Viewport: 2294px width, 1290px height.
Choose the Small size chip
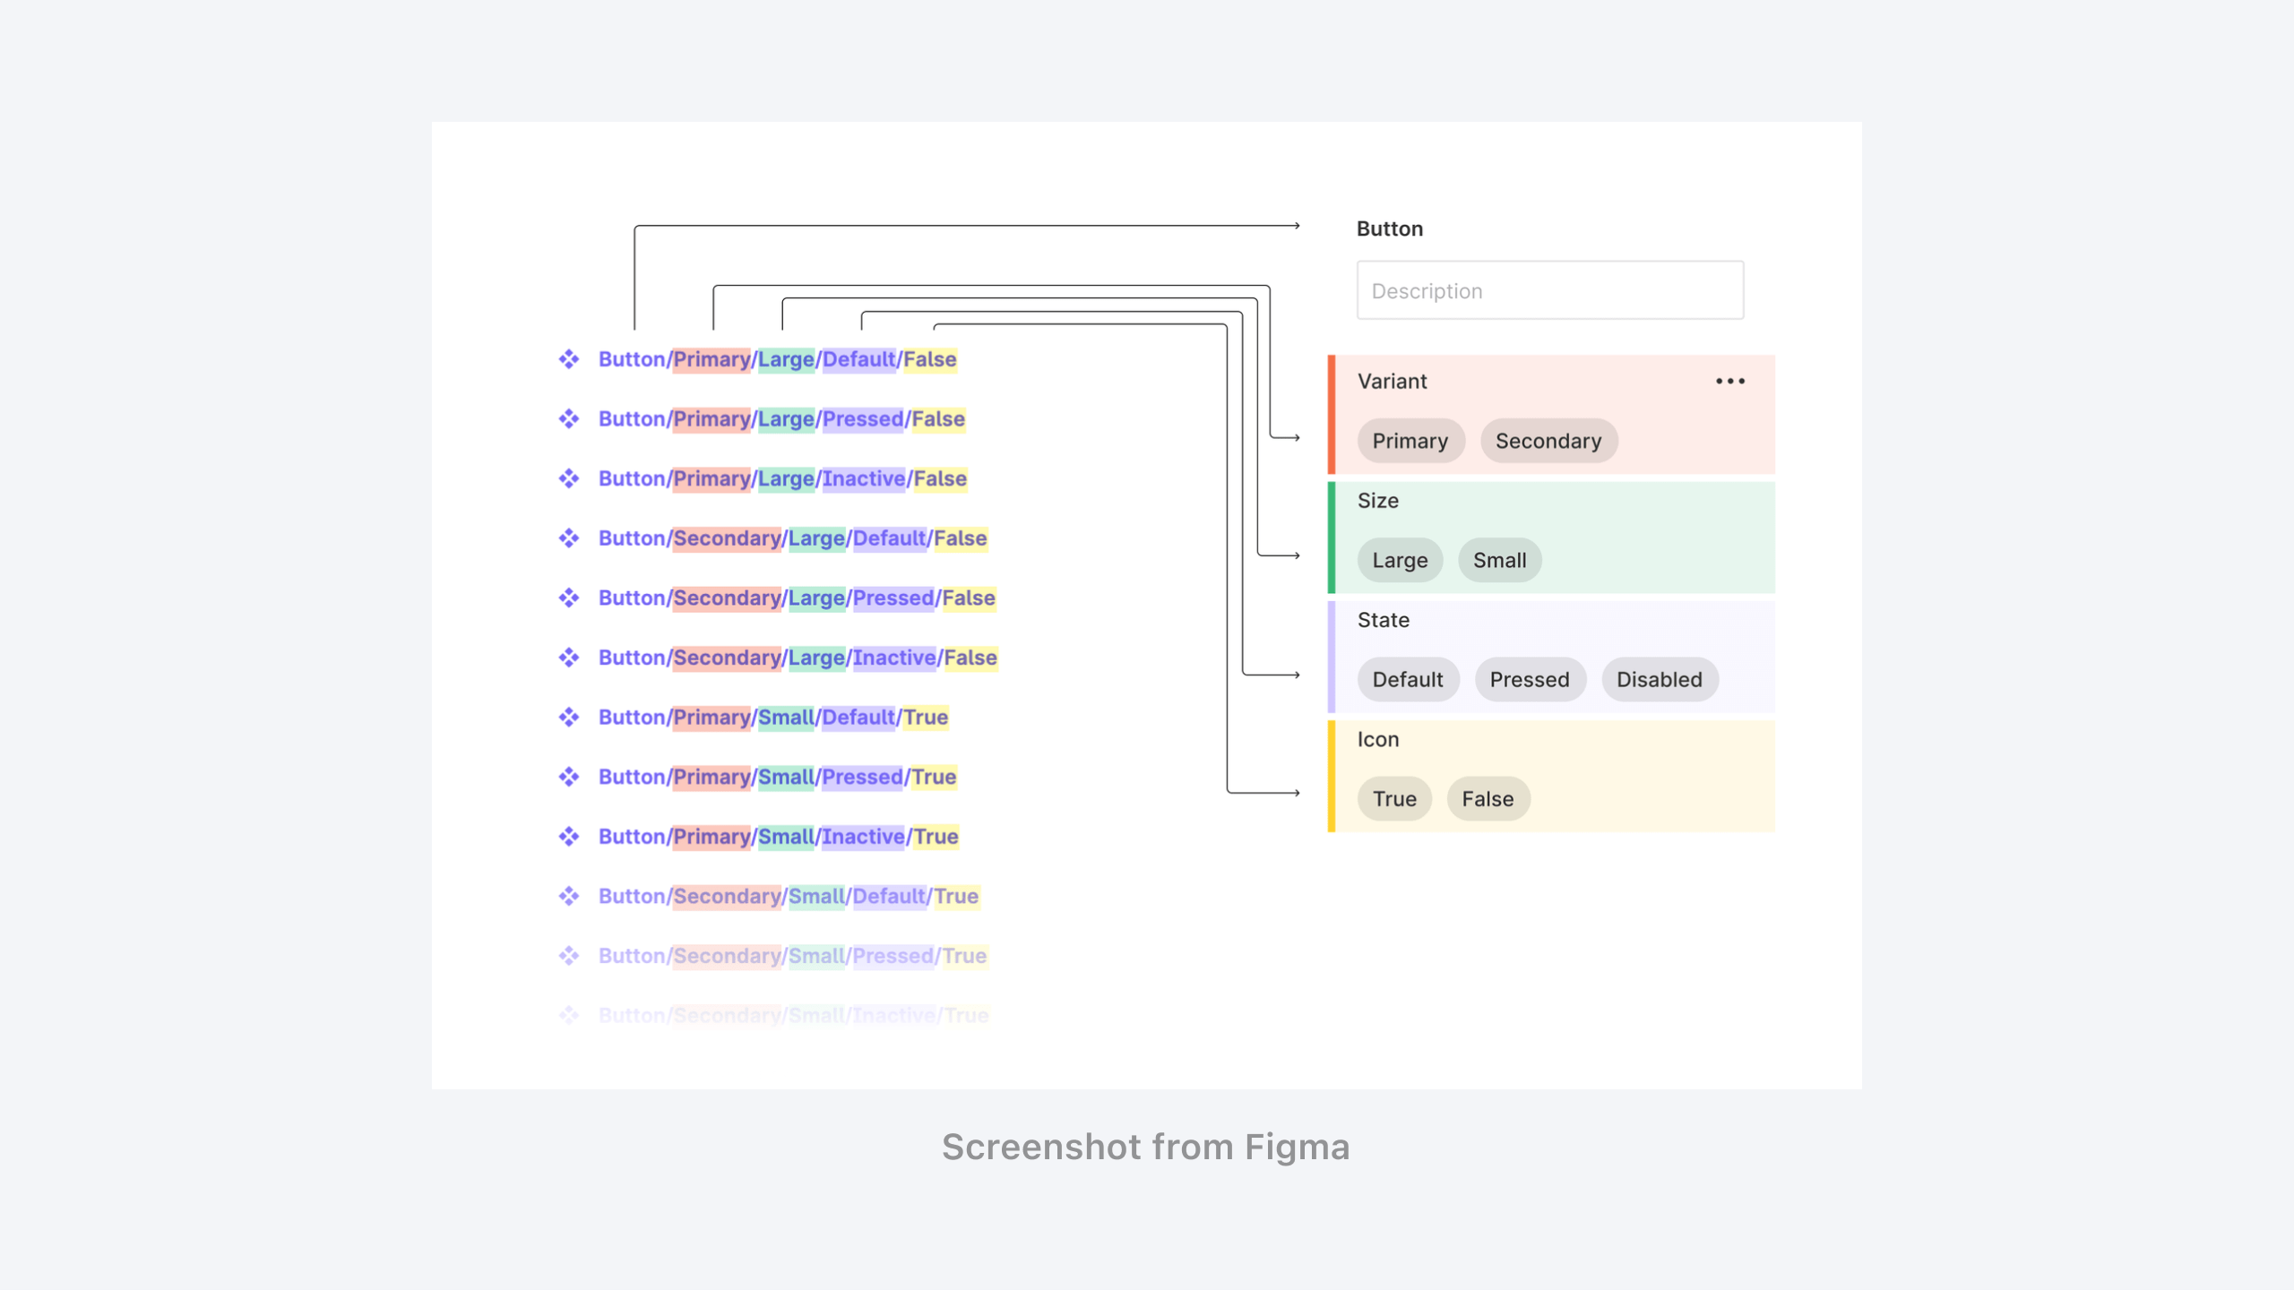[1499, 561]
